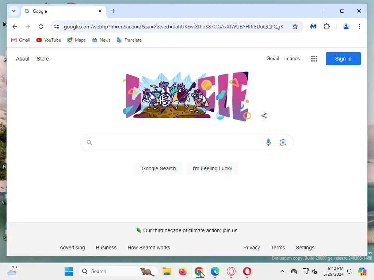Click the I'm Feeling Lucky button
Viewport: 374px width, 280px height.
click(x=212, y=168)
